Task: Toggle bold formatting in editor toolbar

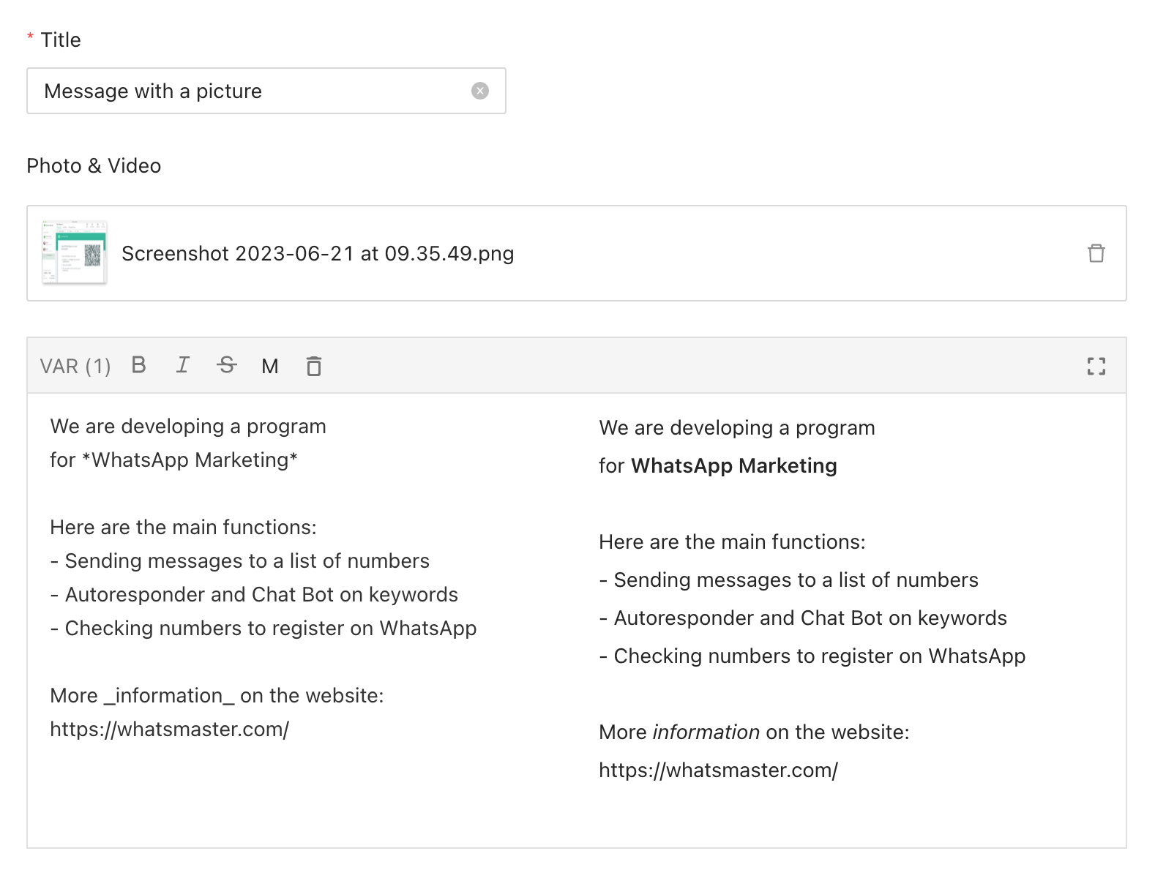Action: coord(138,365)
